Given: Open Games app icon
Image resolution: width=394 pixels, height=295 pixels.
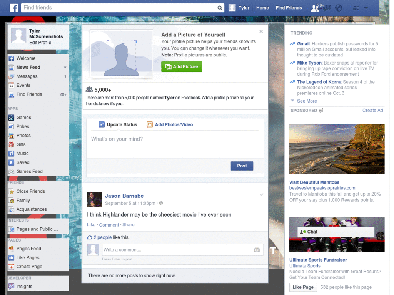Looking at the screenshot, I should pos(11,118).
